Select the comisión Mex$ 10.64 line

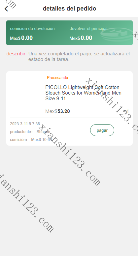point(31,140)
